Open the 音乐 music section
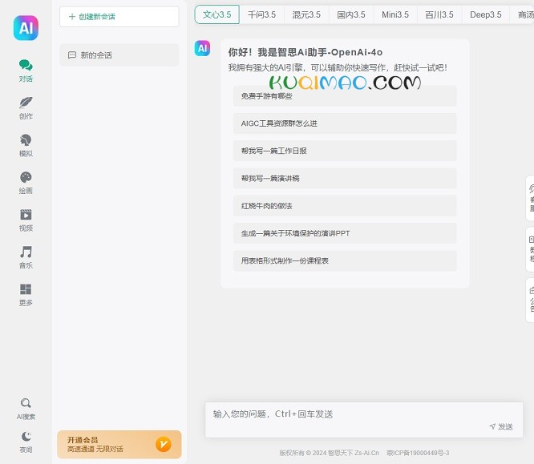The height and width of the screenshot is (464, 534). click(x=26, y=258)
